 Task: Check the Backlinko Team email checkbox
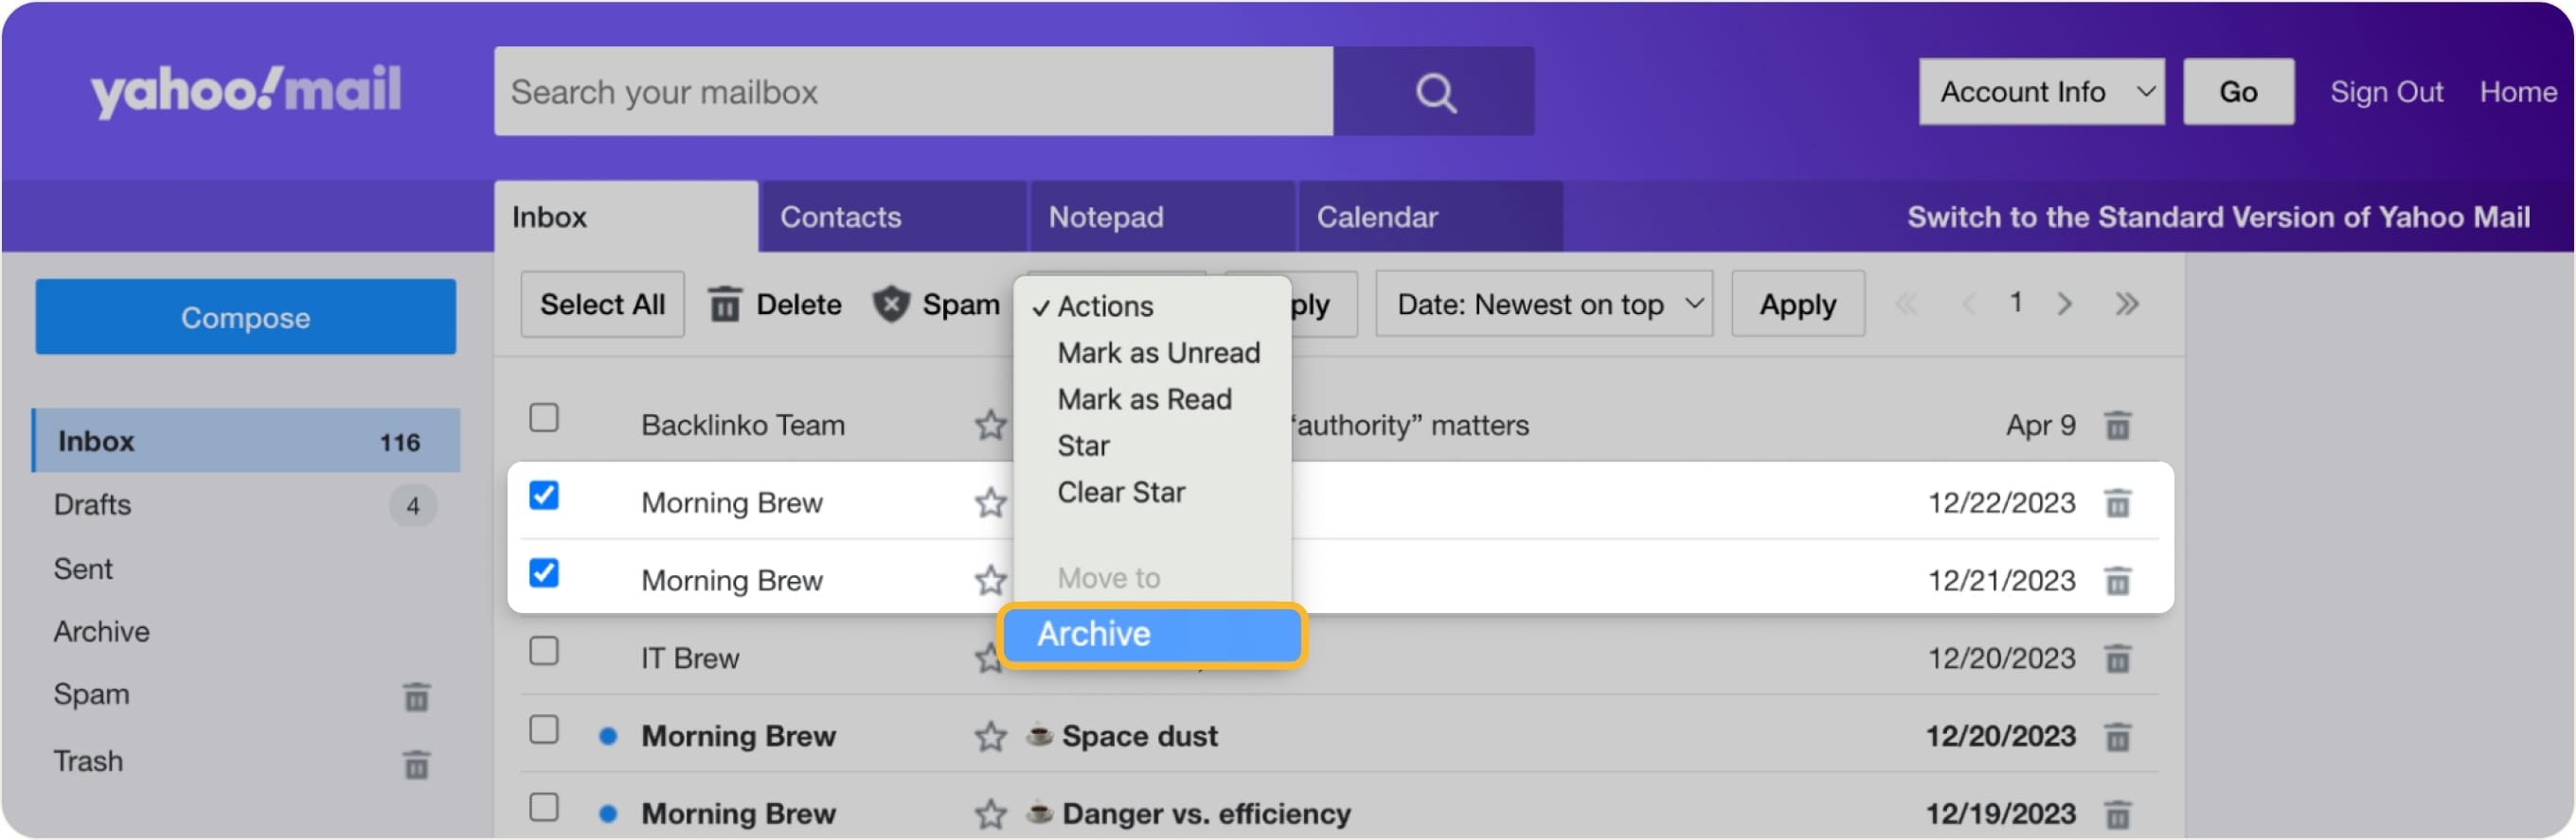pyautogui.click(x=544, y=417)
